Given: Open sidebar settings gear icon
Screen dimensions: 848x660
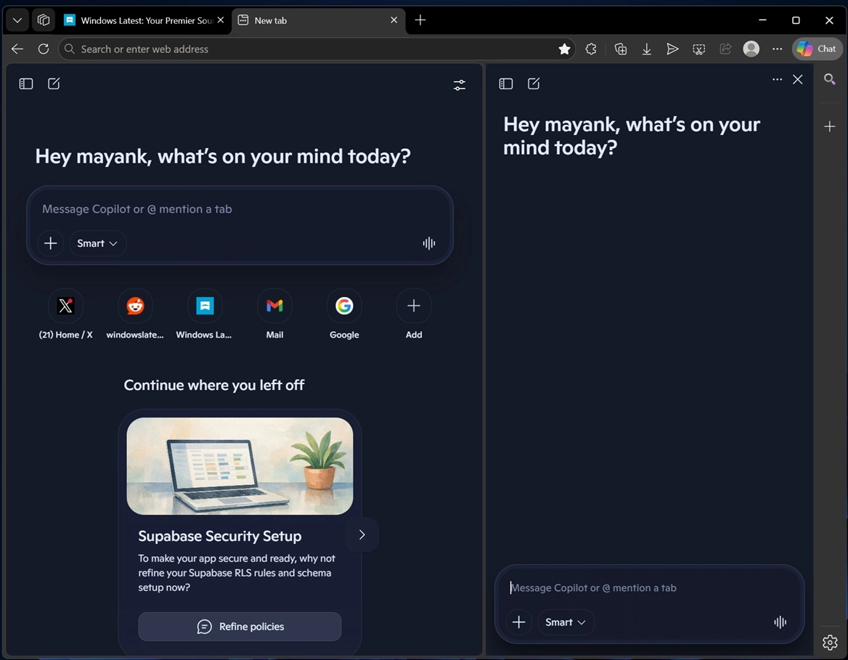Looking at the screenshot, I should (x=830, y=642).
